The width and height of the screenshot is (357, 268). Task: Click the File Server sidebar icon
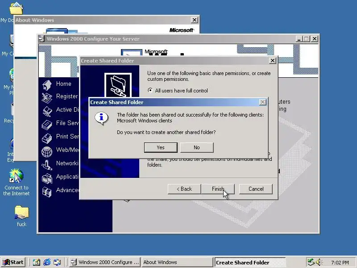click(47, 125)
